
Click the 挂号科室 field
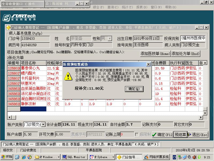(91, 45)
